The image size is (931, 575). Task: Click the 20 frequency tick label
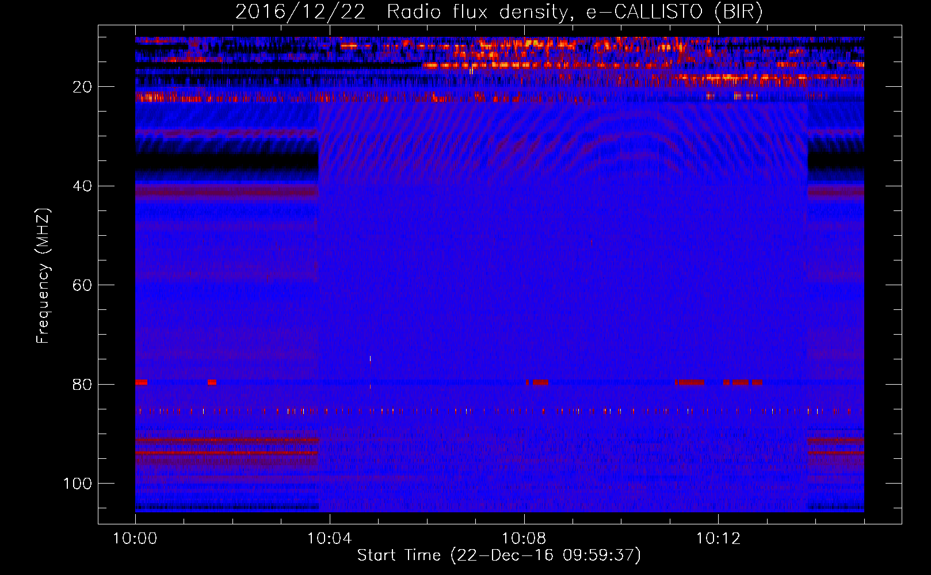click(82, 87)
